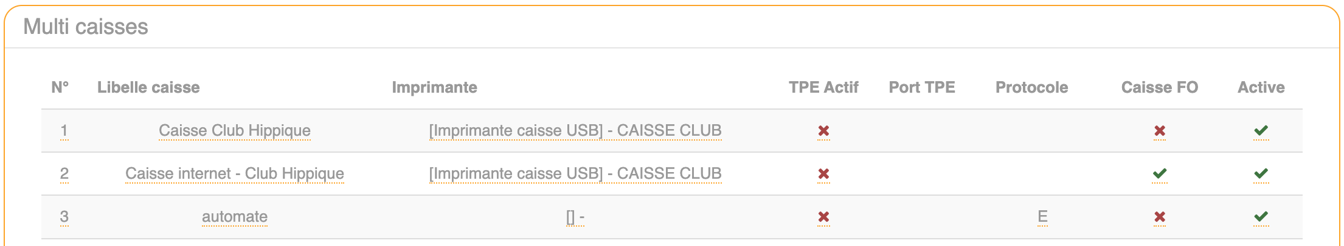
Task: Click Active green check for Caisse internet row
Action: coord(1261,174)
